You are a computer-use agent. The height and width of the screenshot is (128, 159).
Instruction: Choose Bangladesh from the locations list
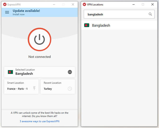tap(119, 25)
